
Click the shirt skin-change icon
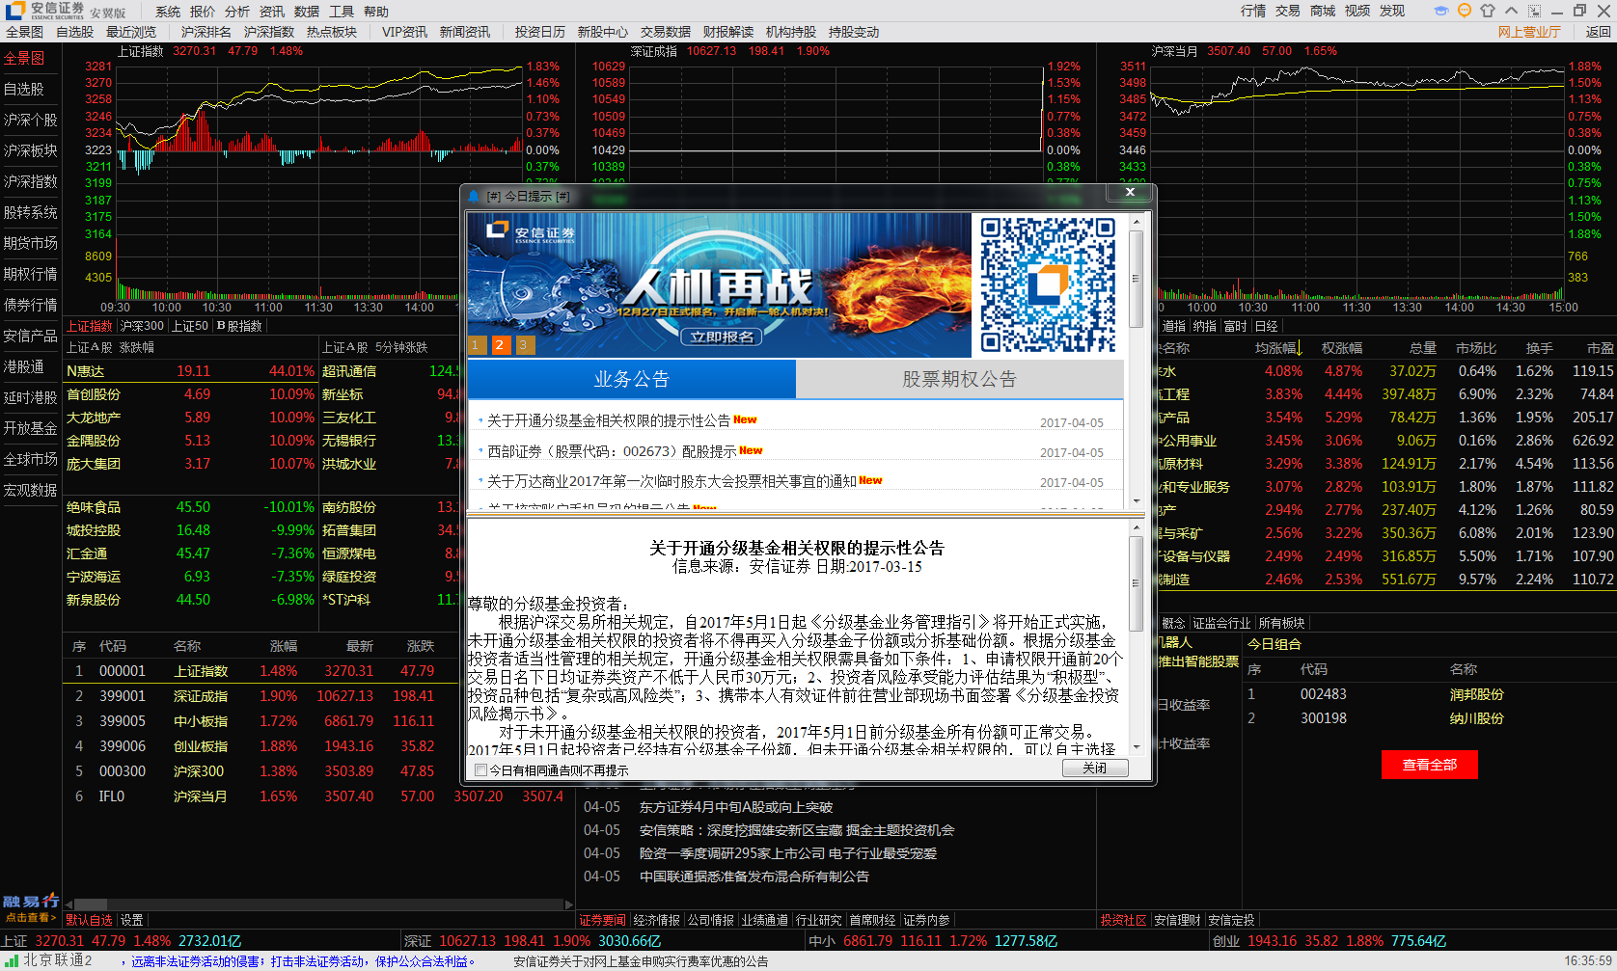(1487, 11)
